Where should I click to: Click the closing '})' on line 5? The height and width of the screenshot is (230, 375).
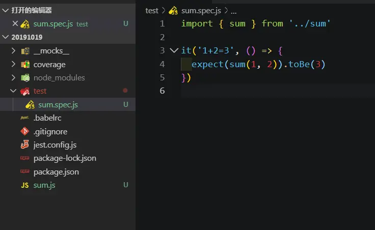(186, 78)
